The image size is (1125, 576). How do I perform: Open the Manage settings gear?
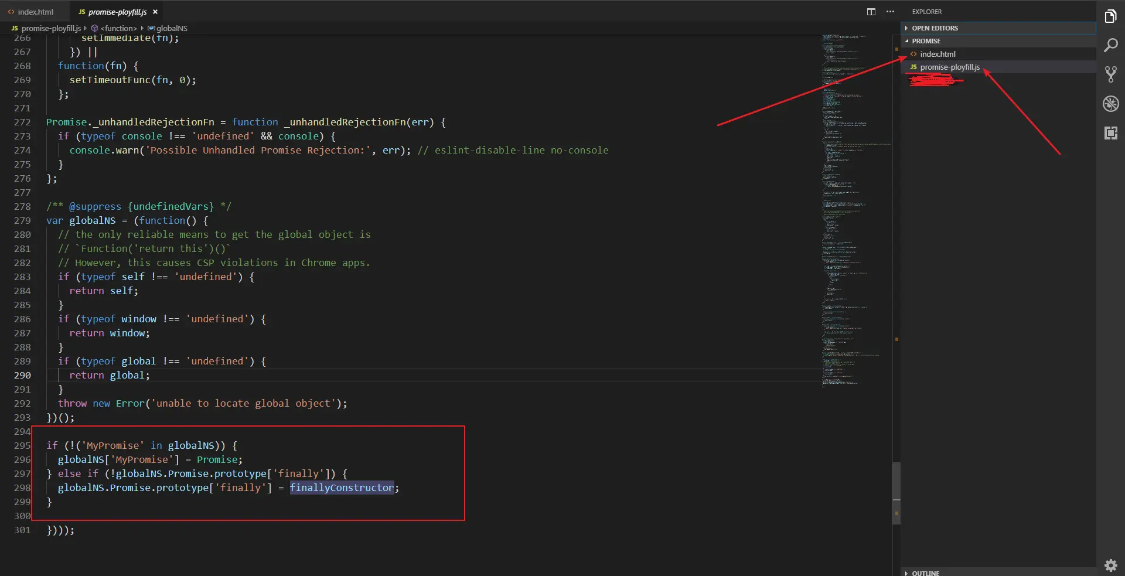(x=1110, y=565)
